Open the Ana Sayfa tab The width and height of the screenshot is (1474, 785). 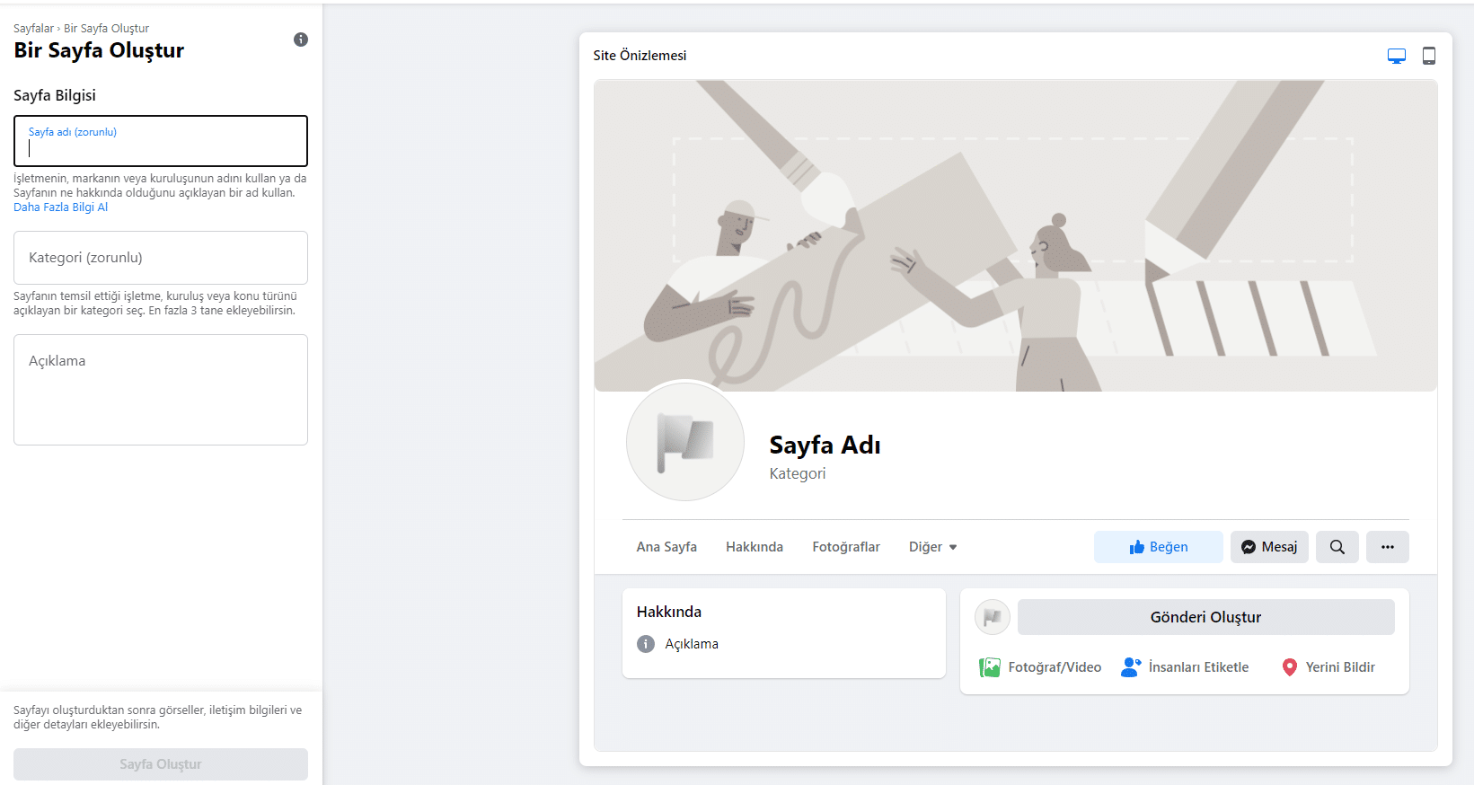click(666, 547)
